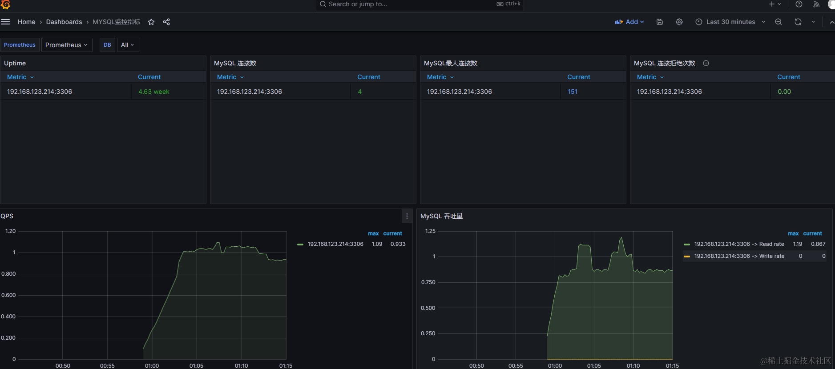The image size is (835, 369).
Task: Click the Read rate legend green swatch
Action: click(687, 244)
